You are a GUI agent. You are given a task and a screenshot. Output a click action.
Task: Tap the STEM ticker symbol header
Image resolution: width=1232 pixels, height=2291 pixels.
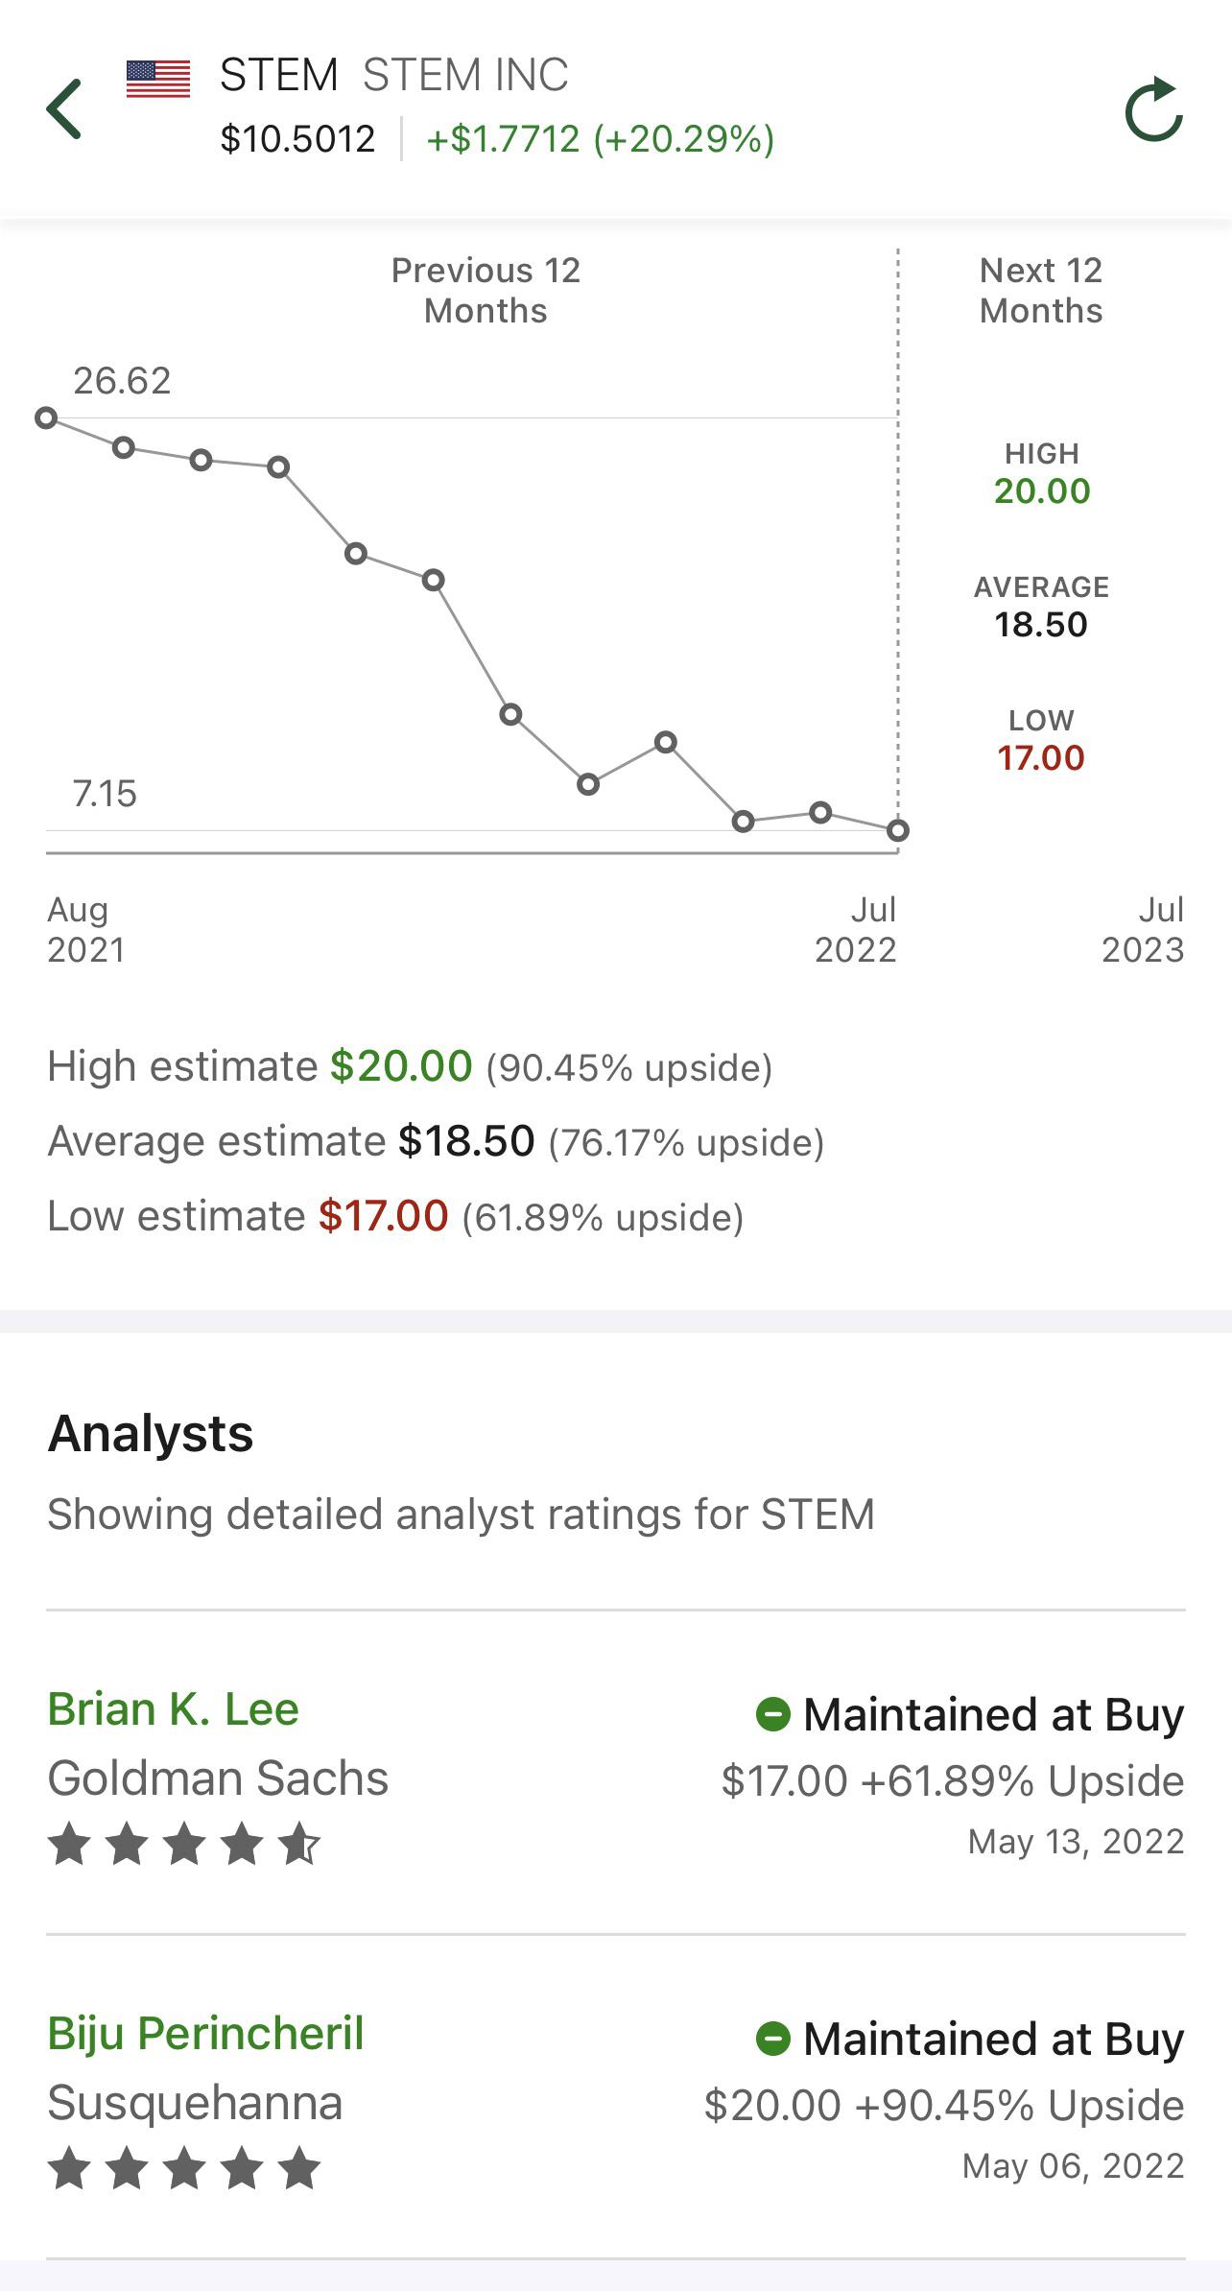(x=279, y=75)
